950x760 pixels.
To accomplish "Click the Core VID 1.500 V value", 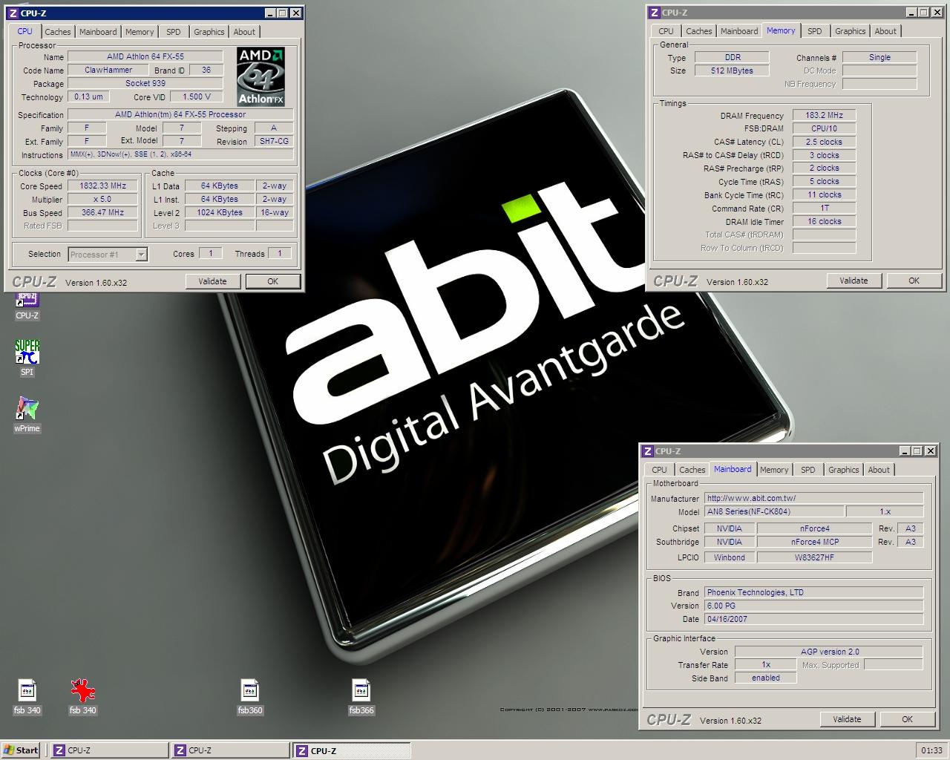I will point(197,96).
